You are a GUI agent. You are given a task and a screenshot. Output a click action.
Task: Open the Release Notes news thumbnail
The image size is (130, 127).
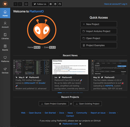[70, 67]
